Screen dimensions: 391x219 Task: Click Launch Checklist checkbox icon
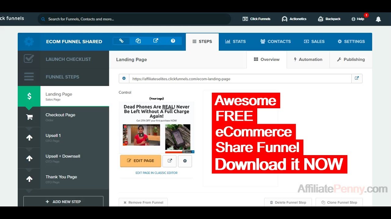click(x=29, y=59)
